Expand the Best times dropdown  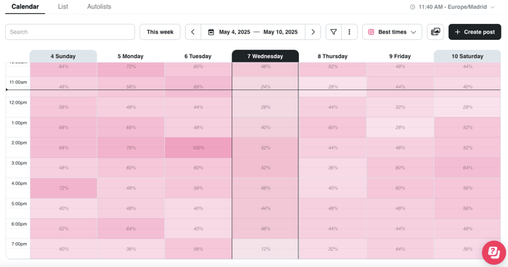[x=392, y=32]
